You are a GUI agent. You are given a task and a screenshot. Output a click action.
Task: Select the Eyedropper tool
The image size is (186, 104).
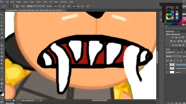point(2,34)
